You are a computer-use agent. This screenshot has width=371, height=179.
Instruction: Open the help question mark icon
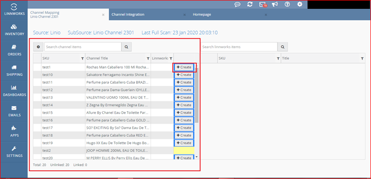click(287, 4)
